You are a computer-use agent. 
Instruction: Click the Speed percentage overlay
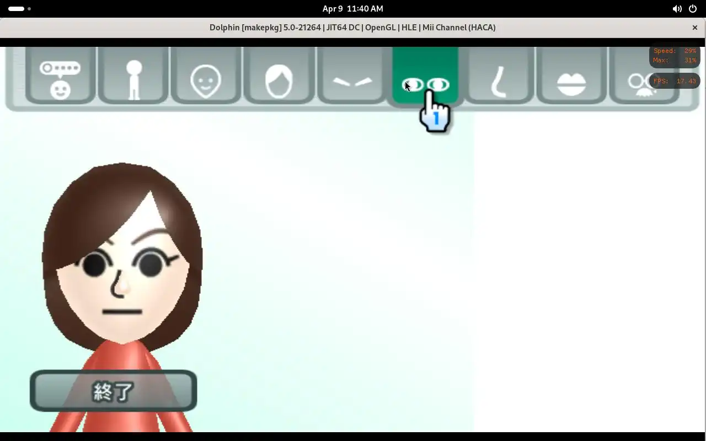[675, 51]
